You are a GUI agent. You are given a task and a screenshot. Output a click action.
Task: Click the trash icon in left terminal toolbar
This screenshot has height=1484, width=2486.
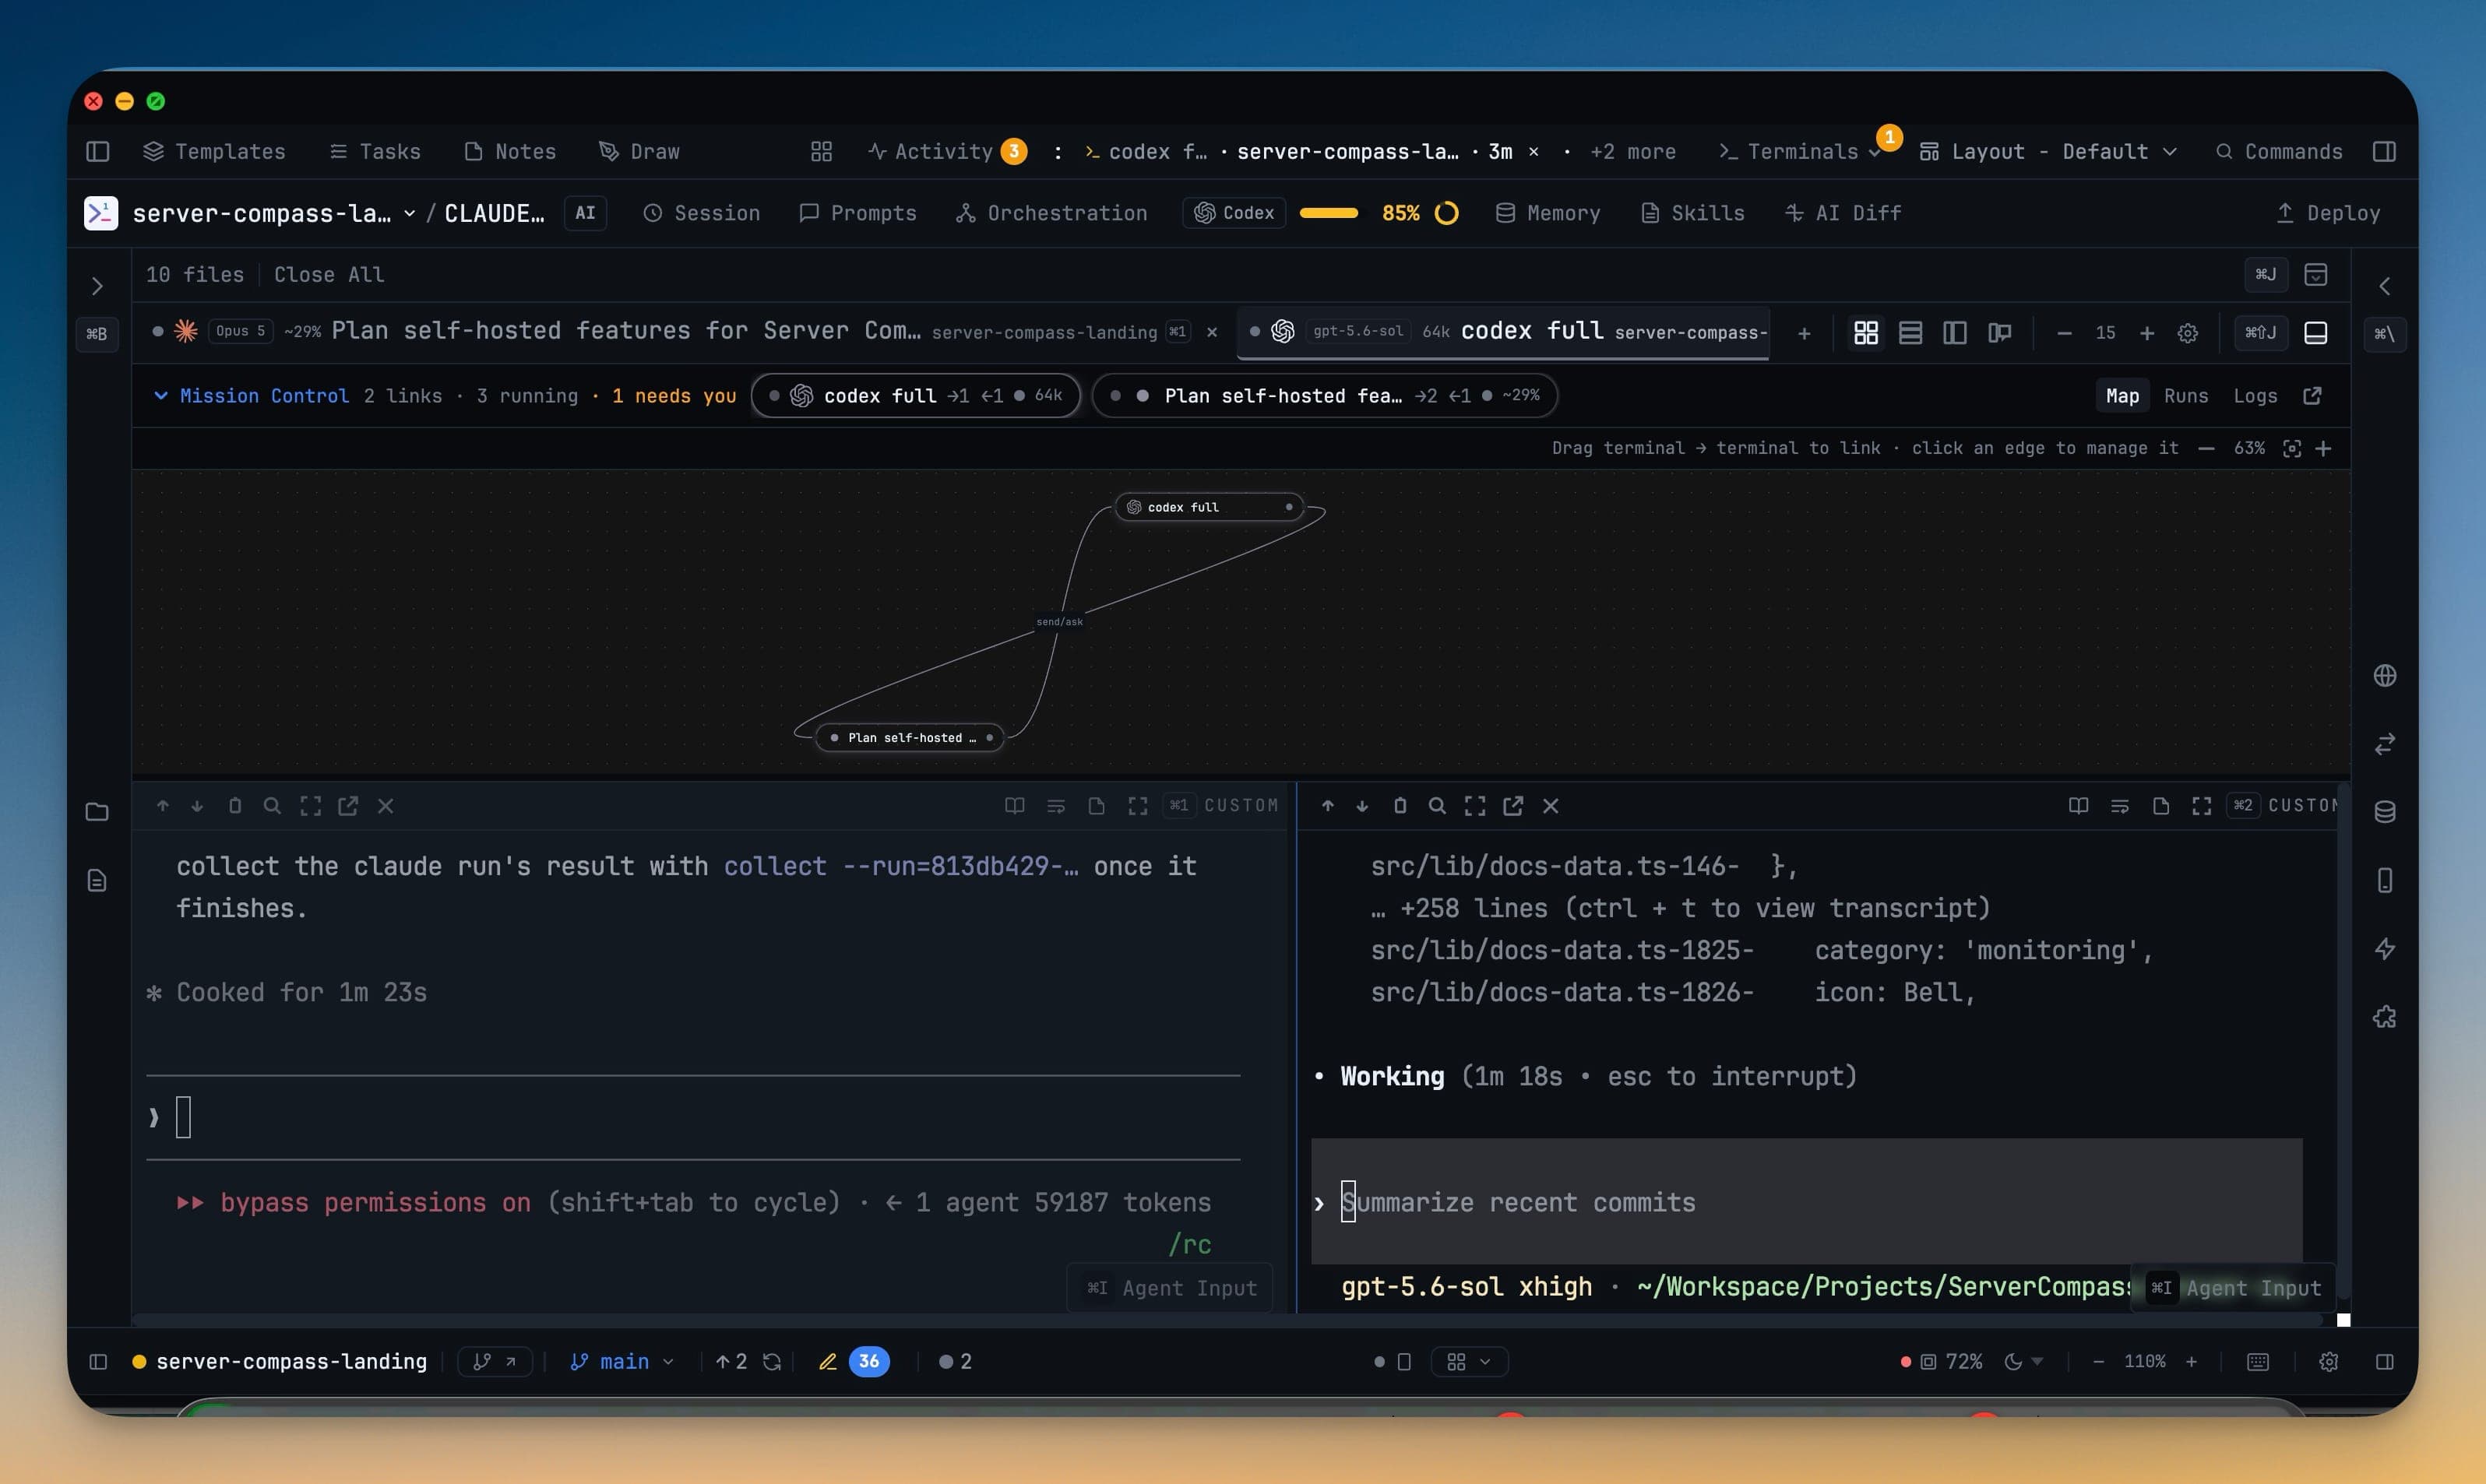pos(235,805)
